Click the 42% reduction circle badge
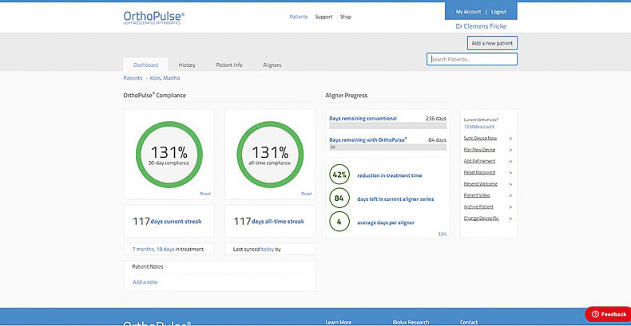Image resolution: width=631 pixels, height=326 pixels. (x=339, y=175)
